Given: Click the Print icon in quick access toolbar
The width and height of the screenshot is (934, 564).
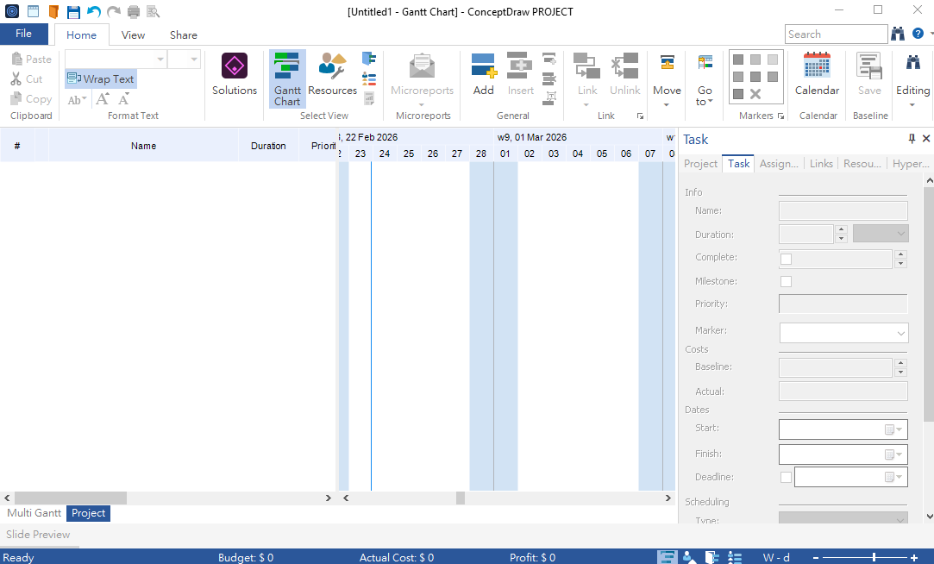Looking at the screenshot, I should click(x=134, y=11).
